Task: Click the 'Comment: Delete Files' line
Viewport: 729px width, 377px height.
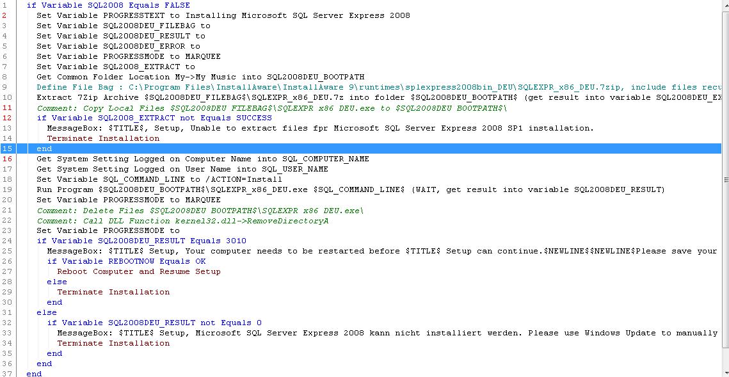Action: (200, 211)
